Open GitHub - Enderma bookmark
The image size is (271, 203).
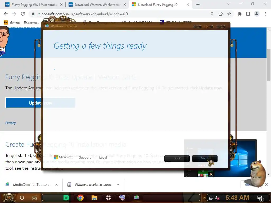[x=21, y=23]
